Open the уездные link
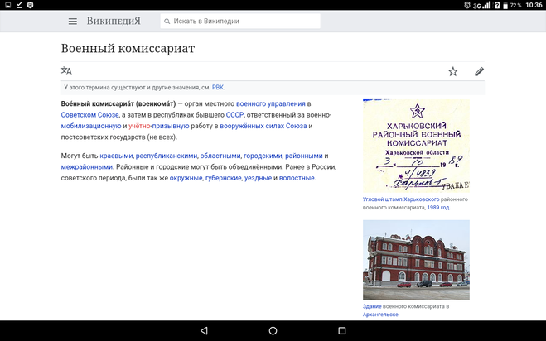 click(x=258, y=178)
